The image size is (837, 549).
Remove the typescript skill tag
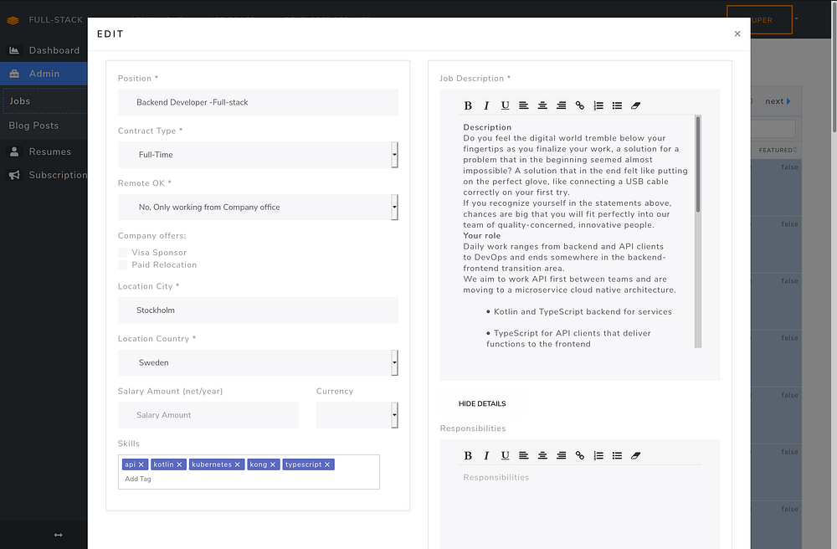327,464
